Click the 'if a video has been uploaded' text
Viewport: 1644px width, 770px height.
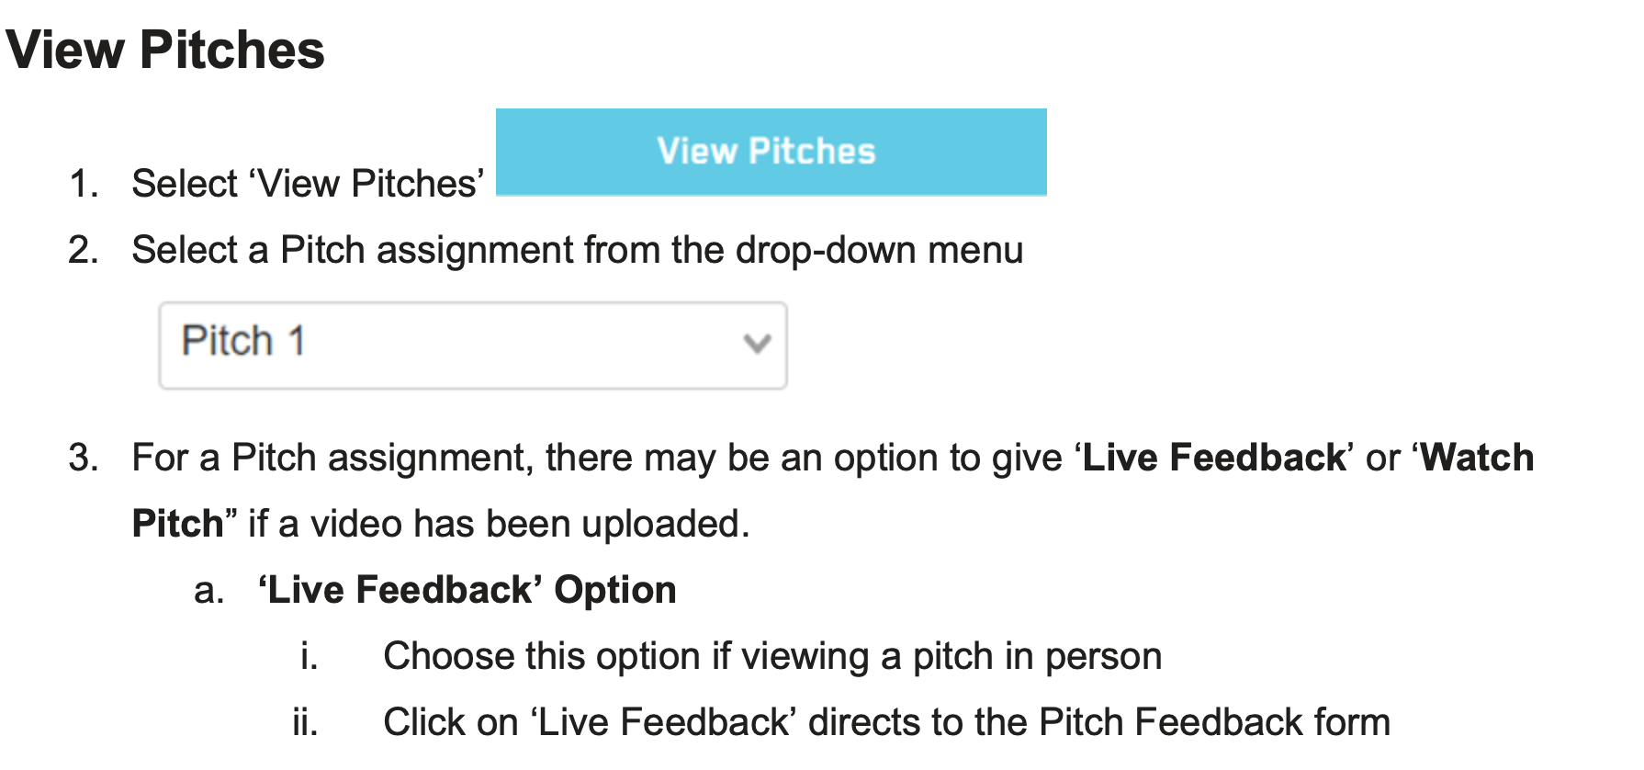tap(499, 524)
